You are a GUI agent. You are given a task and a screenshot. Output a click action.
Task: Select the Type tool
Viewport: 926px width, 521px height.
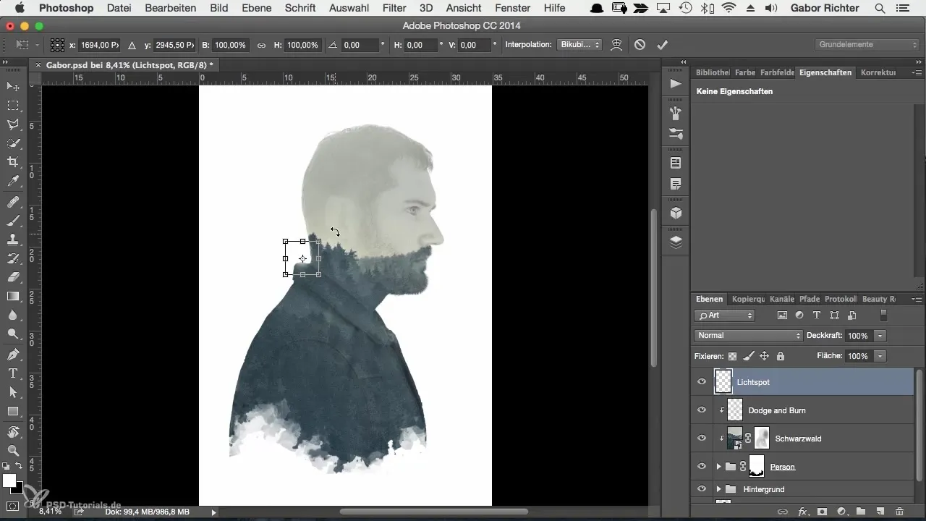click(13, 373)
